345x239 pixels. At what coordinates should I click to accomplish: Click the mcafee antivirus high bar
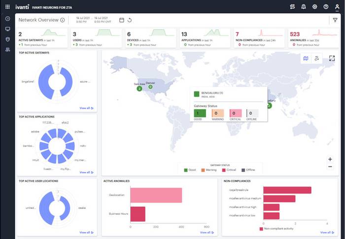click(272, 207)
